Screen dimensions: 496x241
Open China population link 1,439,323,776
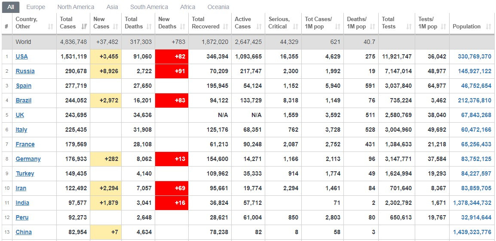472,232
